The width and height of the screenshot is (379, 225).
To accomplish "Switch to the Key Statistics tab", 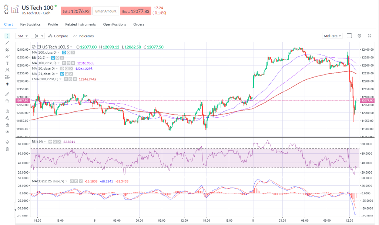I will 30,24.
